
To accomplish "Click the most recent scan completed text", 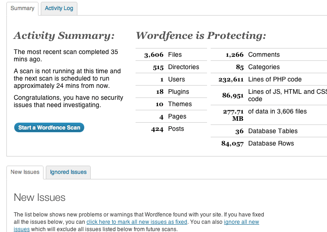I will (66, 55).
